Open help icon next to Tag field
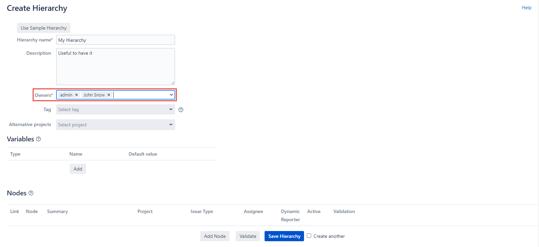The height and width of the screenshot is (247, 539). point(181,110)
